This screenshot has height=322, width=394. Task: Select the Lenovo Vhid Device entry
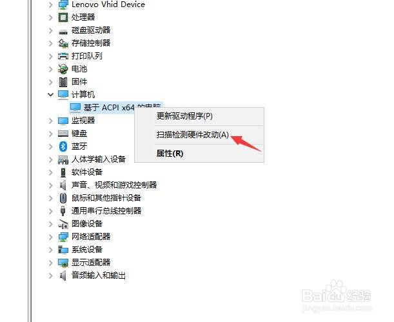click(108, 5)
